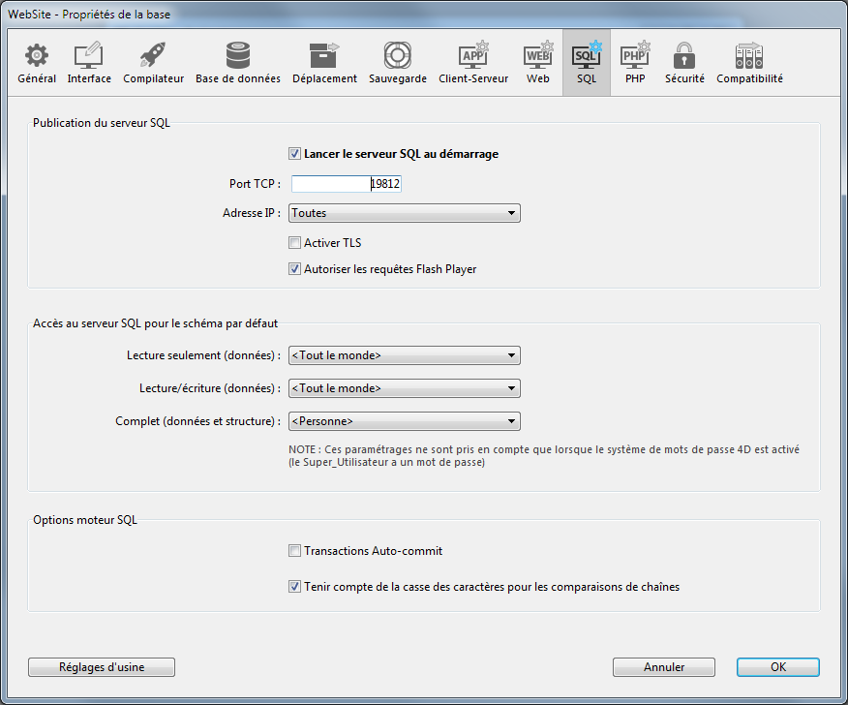Uncheck Lancer le serveur SQL au démarrage
This screenshot has height=705, width=848.
pos(295,154)
